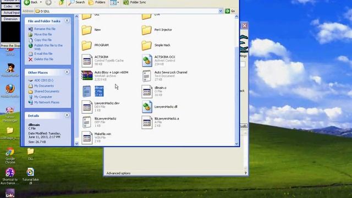Screen dimensions: 352x198
Task: Click Delete this file
Action: pos(43,59)
